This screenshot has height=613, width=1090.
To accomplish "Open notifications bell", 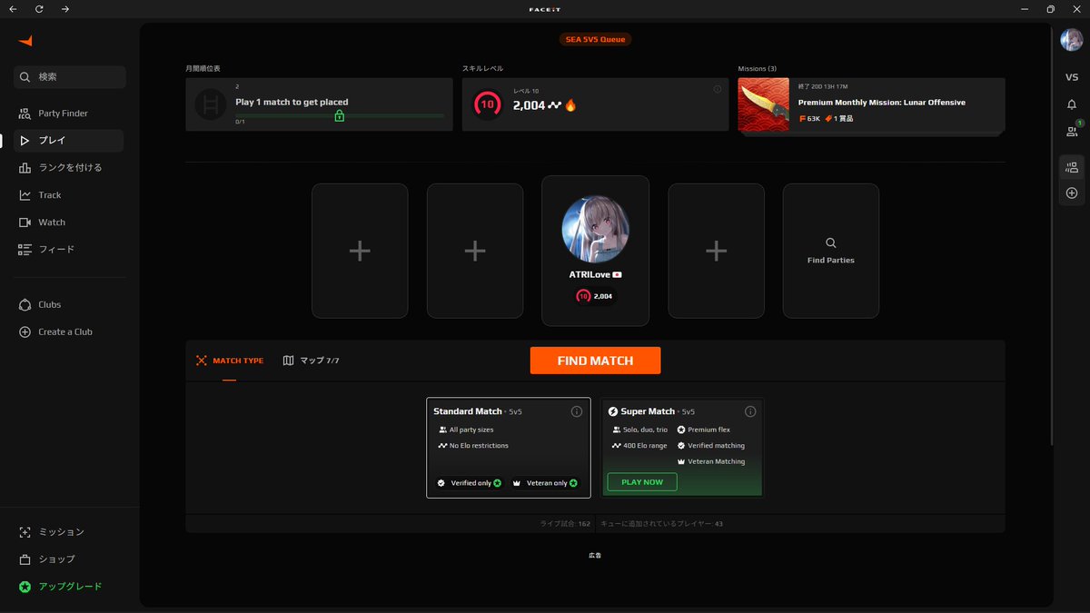I will [x=1072, y=104].
